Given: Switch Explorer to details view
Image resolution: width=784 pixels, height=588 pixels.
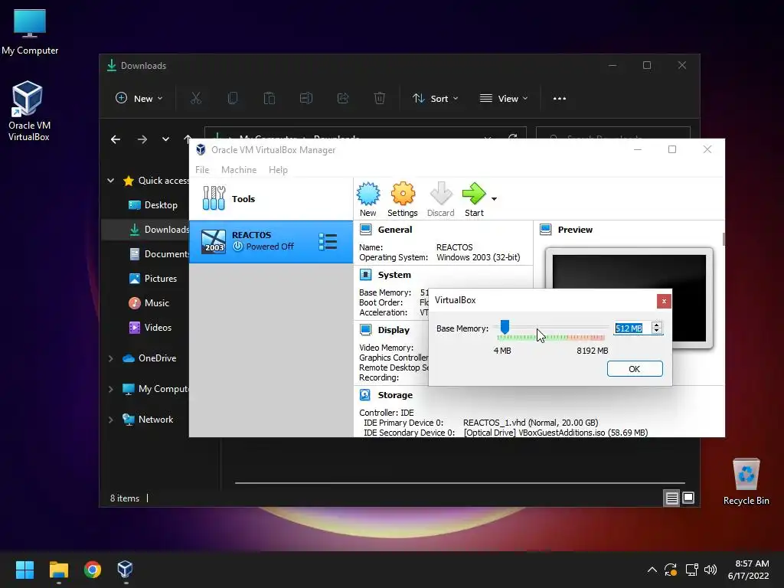Looking at the screenshot, I should (671, 498).
